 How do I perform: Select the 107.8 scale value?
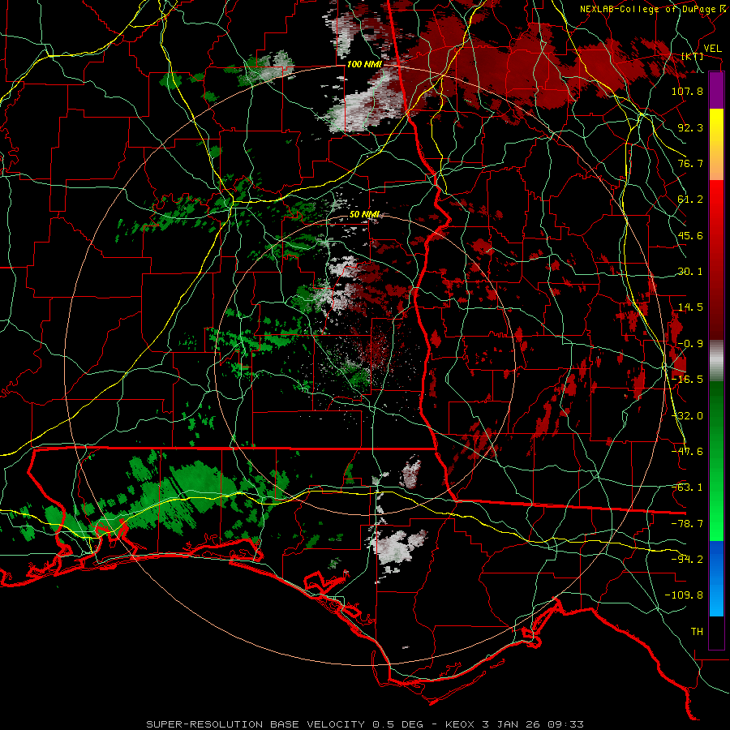point(687,91)
